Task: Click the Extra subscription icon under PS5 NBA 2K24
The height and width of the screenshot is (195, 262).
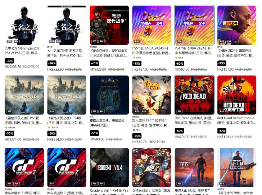Action: (x=134, y=58)
